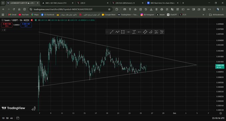Viewport: 226px width, 121px height.
Task: Click the TradingView logo on chart
Action: click(13, 108)
